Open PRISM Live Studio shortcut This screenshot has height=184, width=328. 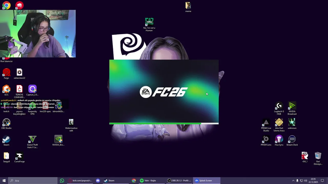[266, 125]
